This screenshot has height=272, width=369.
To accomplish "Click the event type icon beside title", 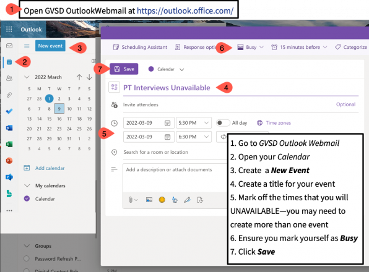I will (x=115, y=87).
